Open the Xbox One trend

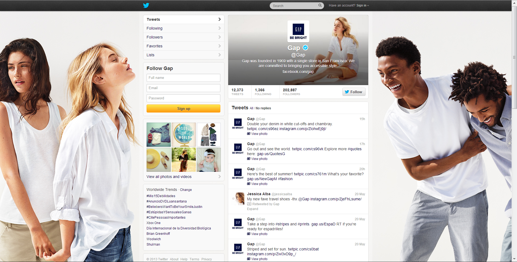pyautogui.click(x=154, y=223)
